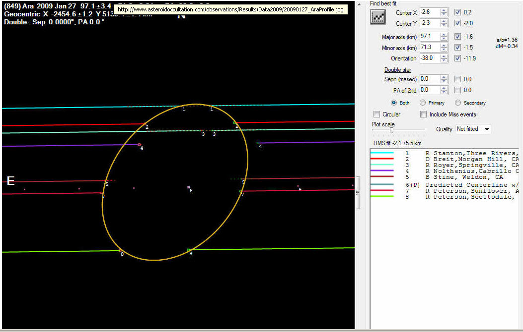This screenshot has width=523, height=332.
Task: Click the Find best fit graph icon button
Action: tap(377, 17)
